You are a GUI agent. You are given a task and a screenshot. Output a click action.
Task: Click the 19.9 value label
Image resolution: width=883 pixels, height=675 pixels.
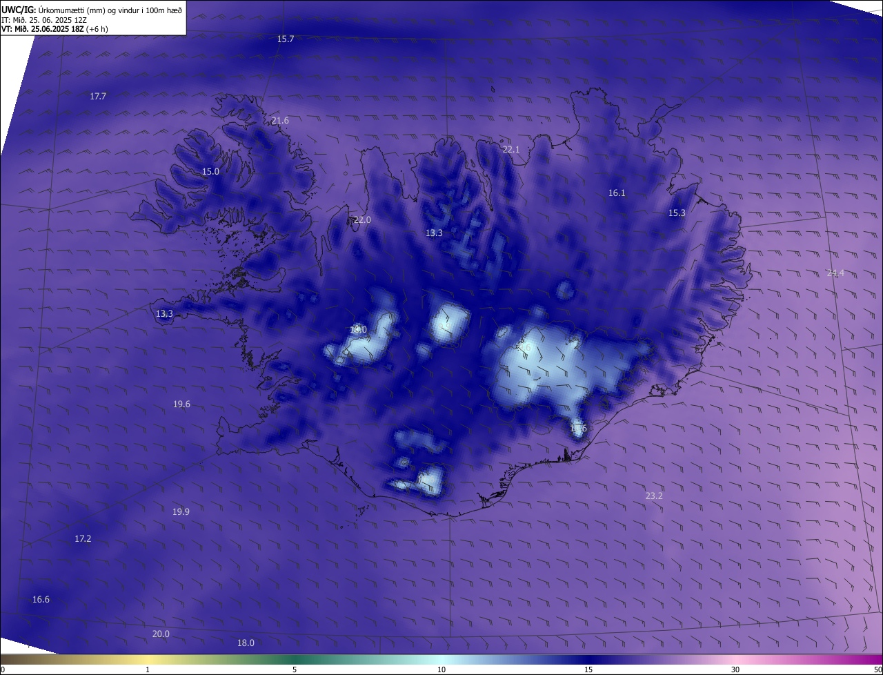(181, 512)
